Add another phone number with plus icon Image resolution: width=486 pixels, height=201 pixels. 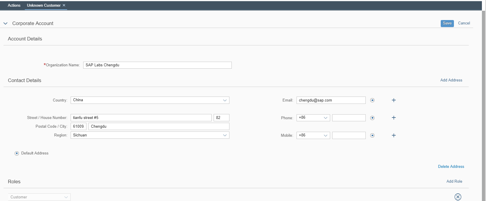(x=394, y=118)
